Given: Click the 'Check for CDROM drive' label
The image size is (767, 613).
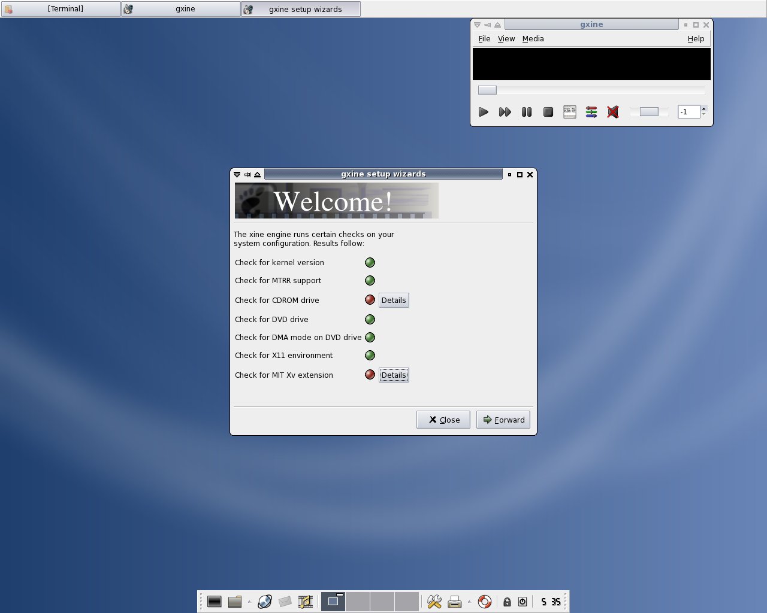Looking at the screenshot, I should point(277,301).
